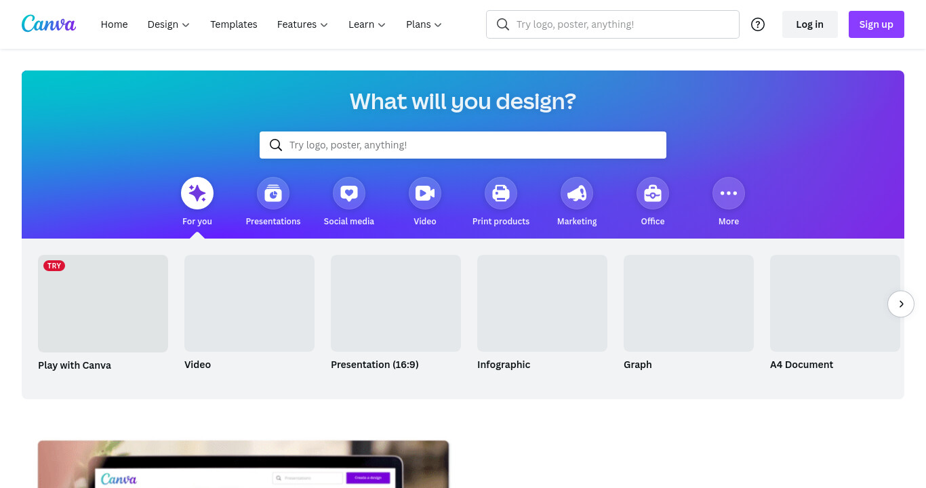Click the 'What will you design?' heading
926x488 pixels.
(463, 102)
